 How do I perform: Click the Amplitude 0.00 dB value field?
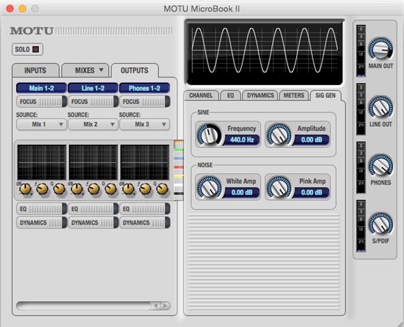coord(312,140)
